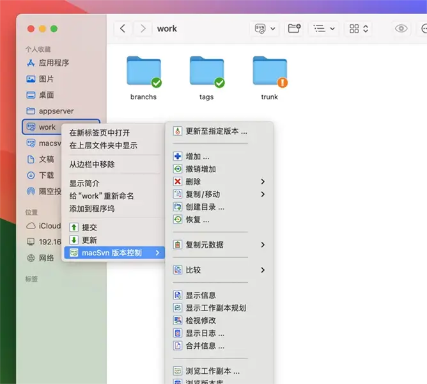Open 图片 in the sidebar

pyautogui.click(x=40, y=79)
